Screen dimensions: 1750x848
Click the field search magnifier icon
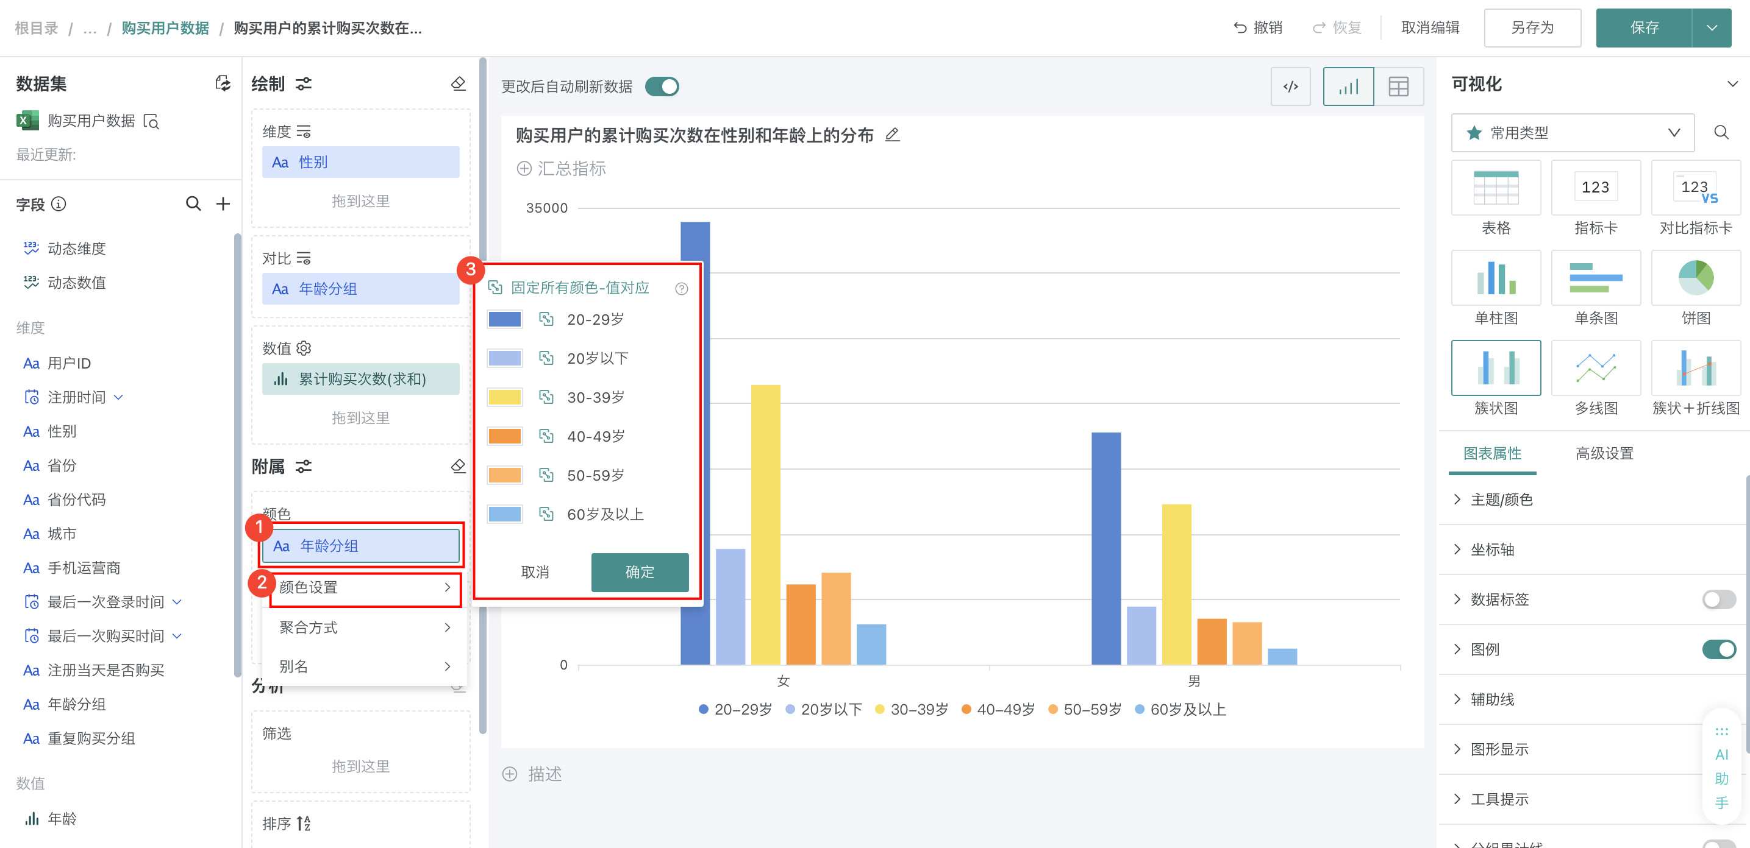coord(193,203)
